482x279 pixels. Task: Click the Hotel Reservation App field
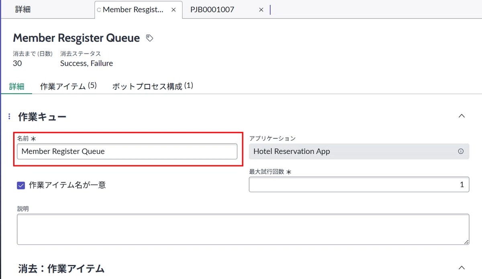(359, 151)
